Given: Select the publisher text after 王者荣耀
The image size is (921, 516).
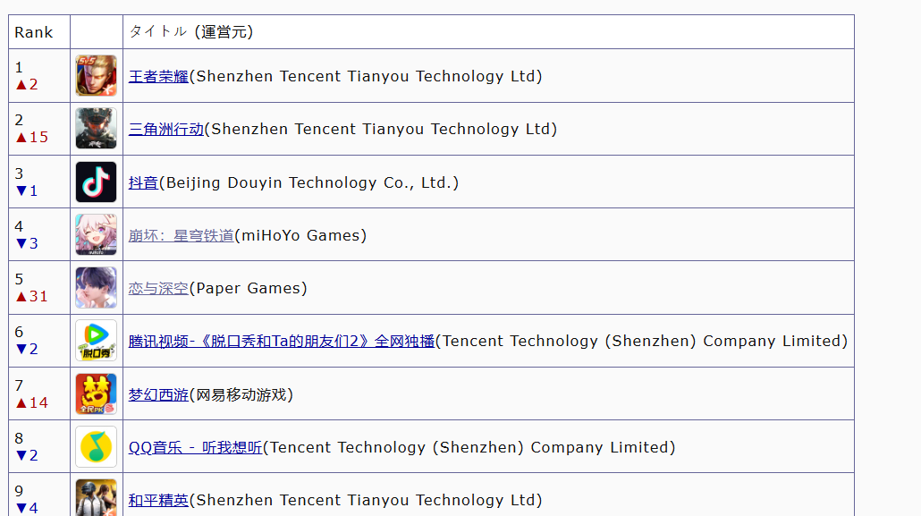Looking at the screenshot, I should (366, 76).
